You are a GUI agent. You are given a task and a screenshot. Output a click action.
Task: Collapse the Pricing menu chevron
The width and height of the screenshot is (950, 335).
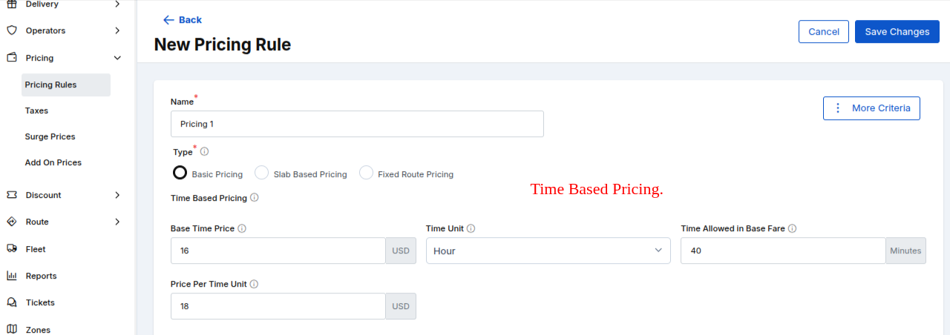pos(117,58)
